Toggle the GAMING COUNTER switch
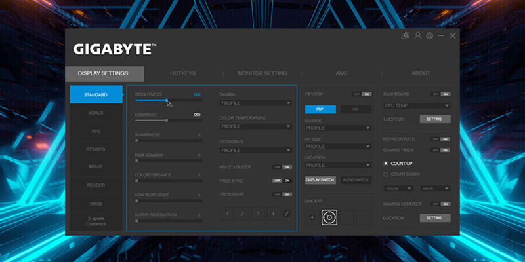 [440, 204]
